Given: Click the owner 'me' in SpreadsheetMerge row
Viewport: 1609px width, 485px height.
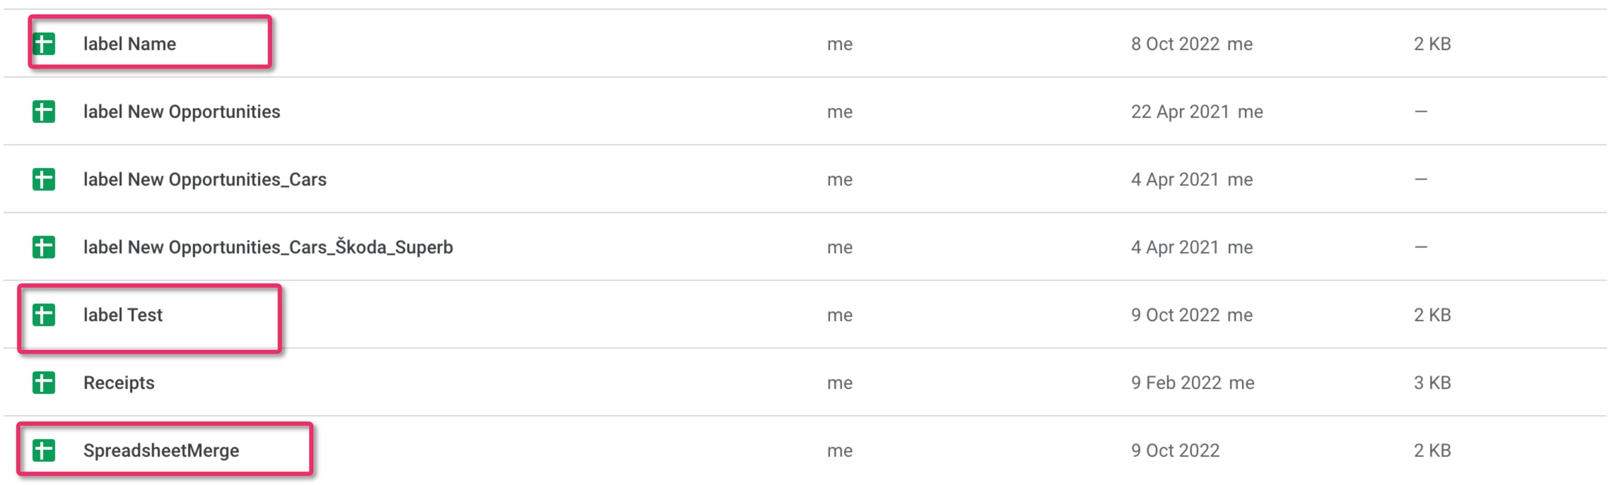Looking at the screenshot, I should point(840,450).
